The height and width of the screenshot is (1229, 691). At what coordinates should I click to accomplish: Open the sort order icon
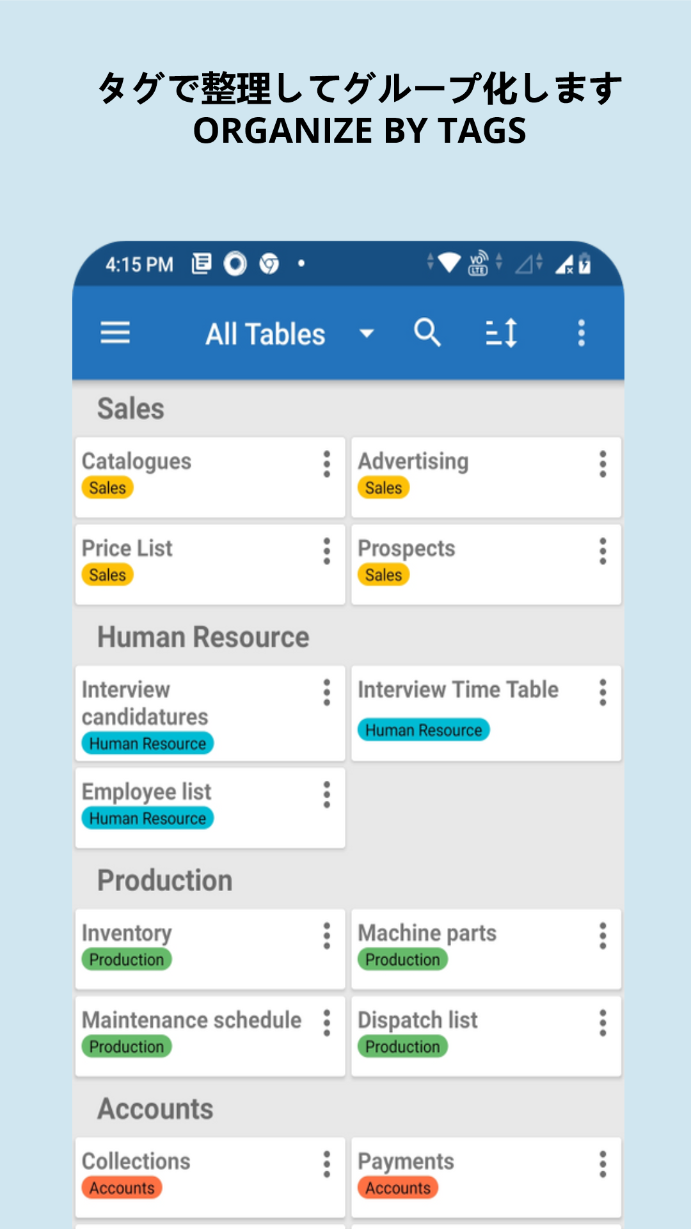coord(502,333)
